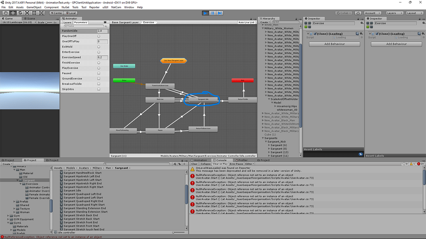Enable the GroundExercise parameter
Viewport: 426px width, 239px height.
pos(98,78)
